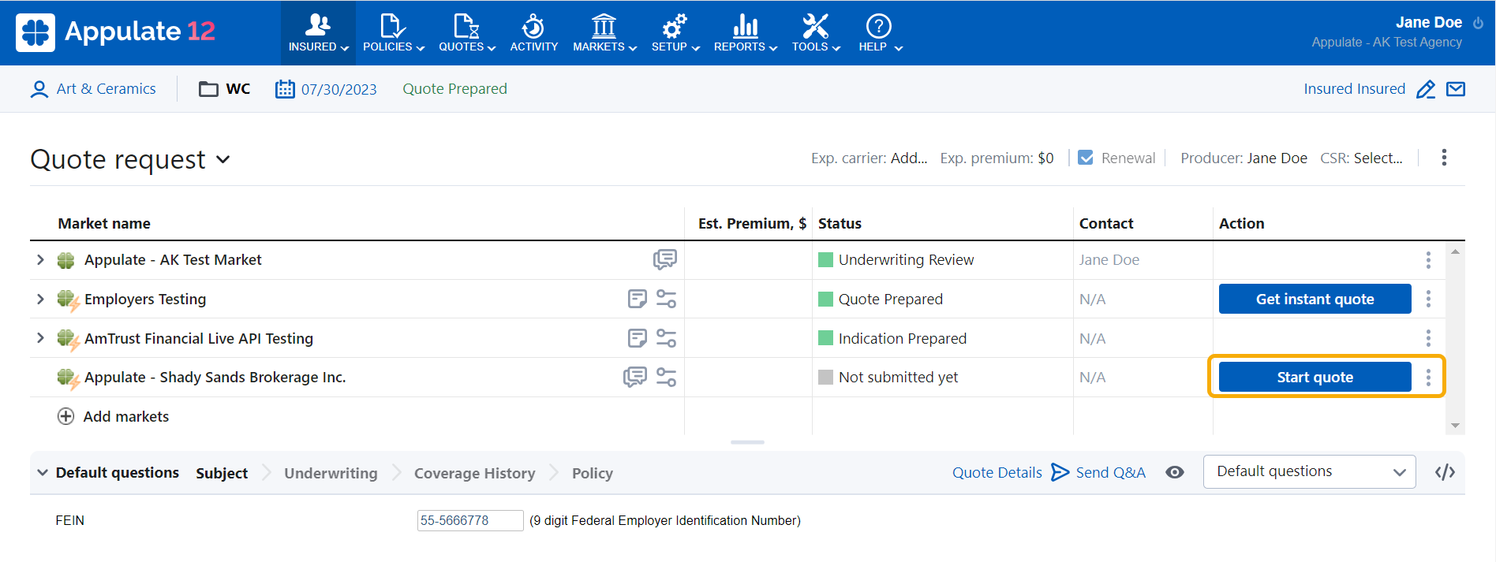
Task: Open note icon for AmTrust Financial
Action: coord(637,338)
